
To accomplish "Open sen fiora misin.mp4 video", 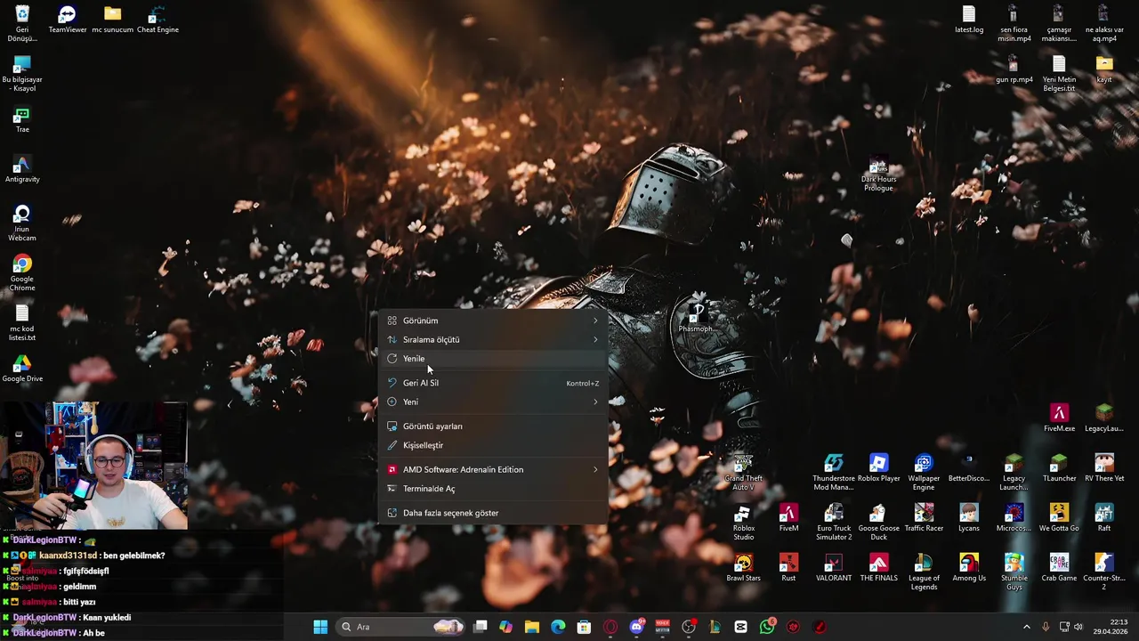I will tap(1014, 24).
